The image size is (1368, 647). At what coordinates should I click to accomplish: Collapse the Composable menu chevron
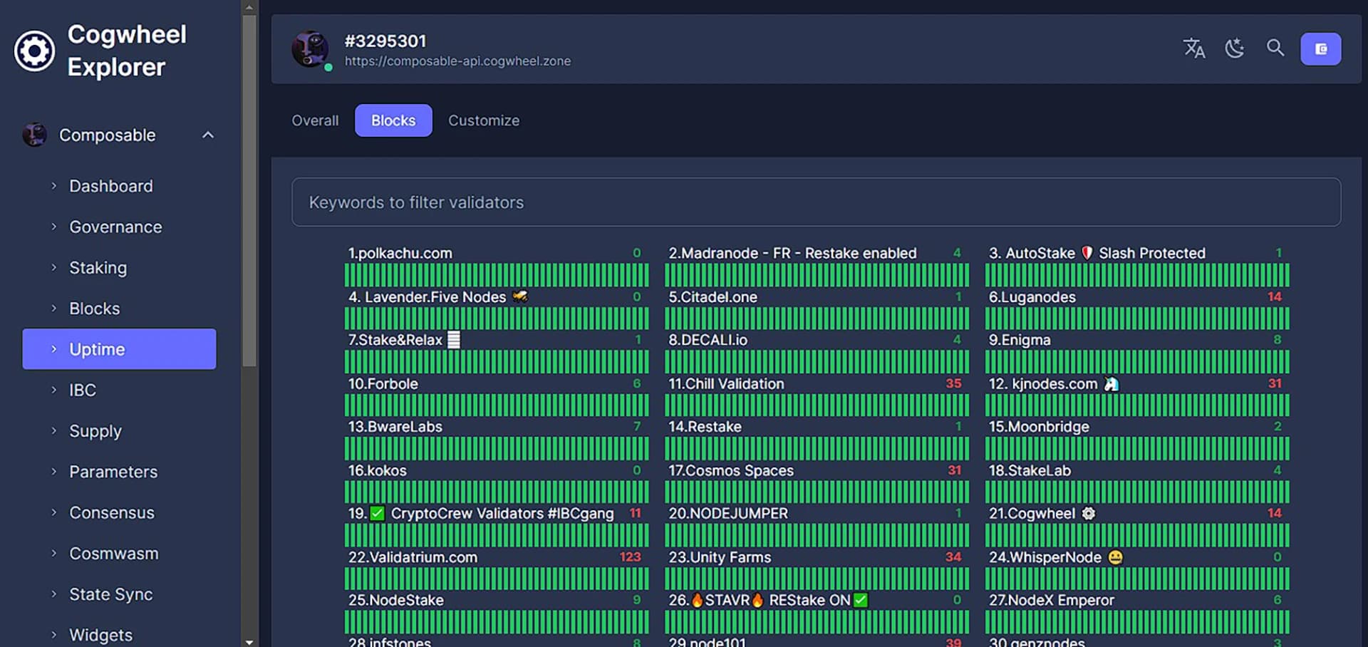coord(208,135)
